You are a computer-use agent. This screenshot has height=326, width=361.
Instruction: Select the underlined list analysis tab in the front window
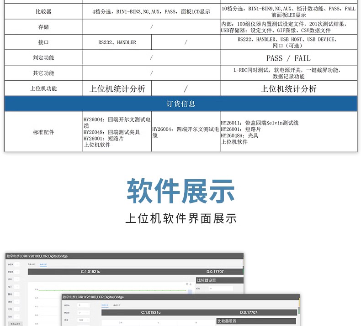[x=105, y=305]
